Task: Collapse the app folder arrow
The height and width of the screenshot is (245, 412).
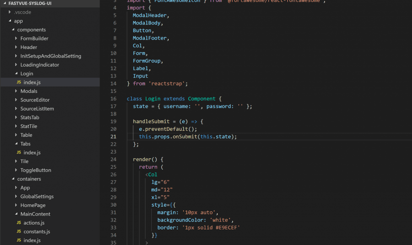Action: point(10,21)
